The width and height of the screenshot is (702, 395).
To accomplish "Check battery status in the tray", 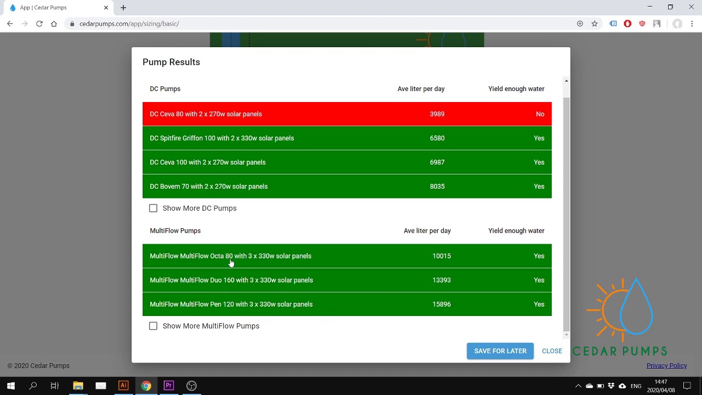I will point(601,386).
